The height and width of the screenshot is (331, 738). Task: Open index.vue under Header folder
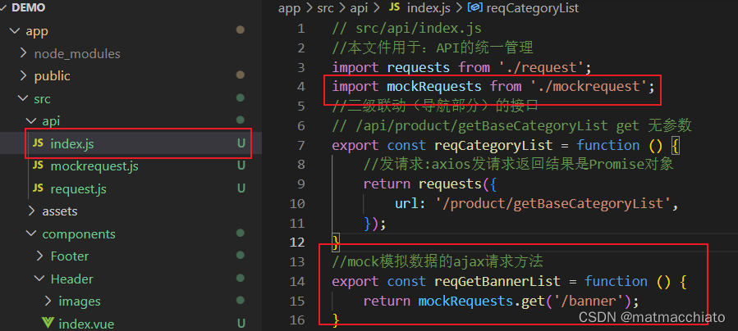click(x=86, y=324)
